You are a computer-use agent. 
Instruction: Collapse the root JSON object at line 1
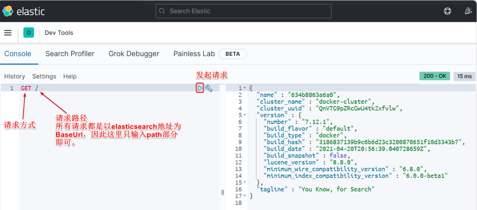pos(245,88)
